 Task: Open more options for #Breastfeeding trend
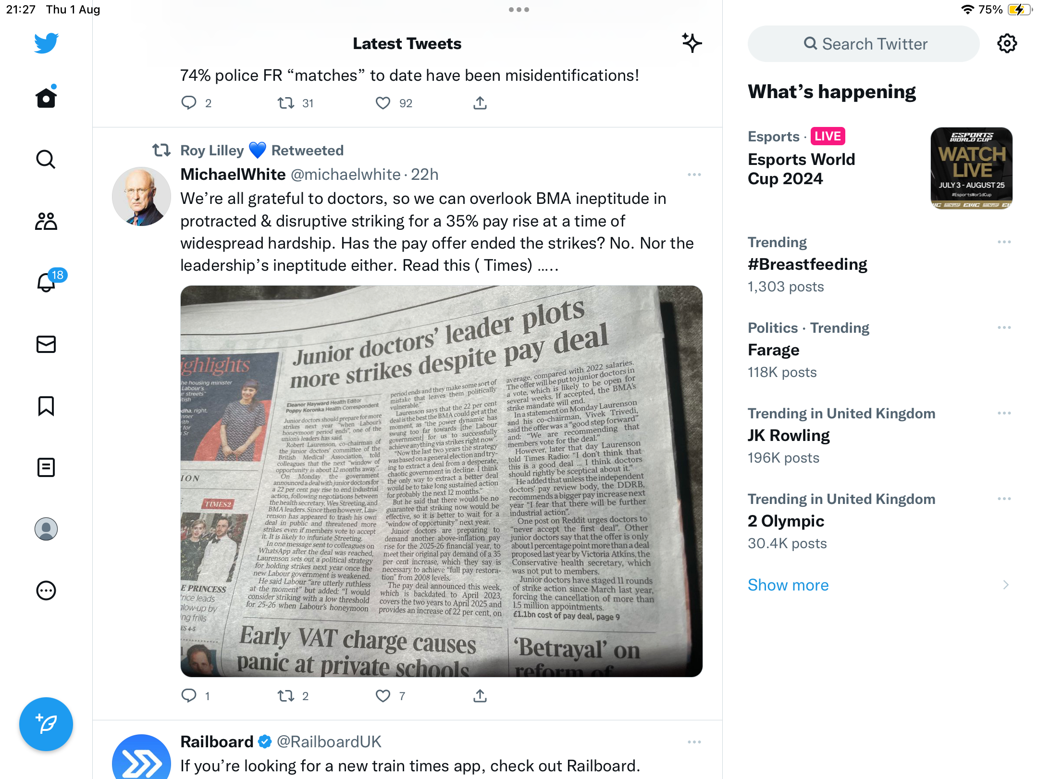[1004, 242]
